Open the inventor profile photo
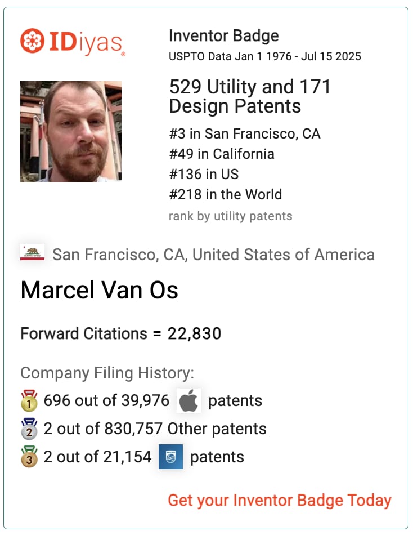The image size is (413, 535). coord(71,132)
